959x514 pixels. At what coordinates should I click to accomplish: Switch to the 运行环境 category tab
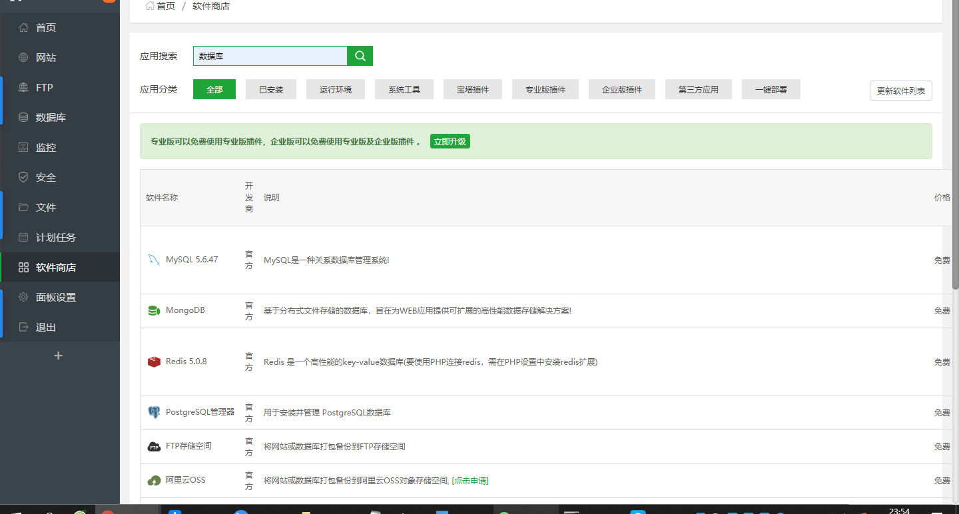pos(336,89)
